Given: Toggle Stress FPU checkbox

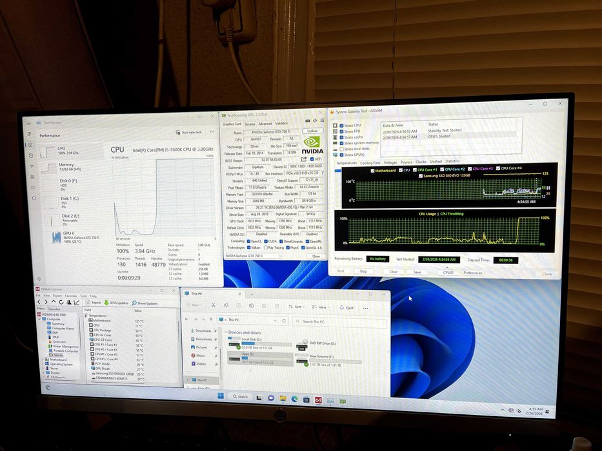Looking at the screenshot, I should point(341,131).
